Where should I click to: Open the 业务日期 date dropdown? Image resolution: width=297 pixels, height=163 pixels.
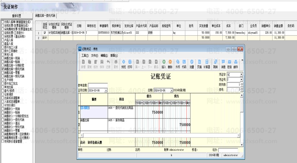pyautogui.click(x=106, y=91)
